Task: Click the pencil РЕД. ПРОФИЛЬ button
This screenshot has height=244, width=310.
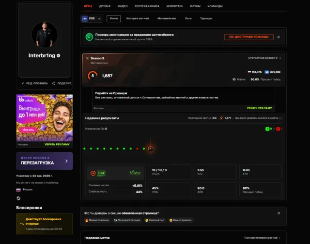Action: [34, 83]
